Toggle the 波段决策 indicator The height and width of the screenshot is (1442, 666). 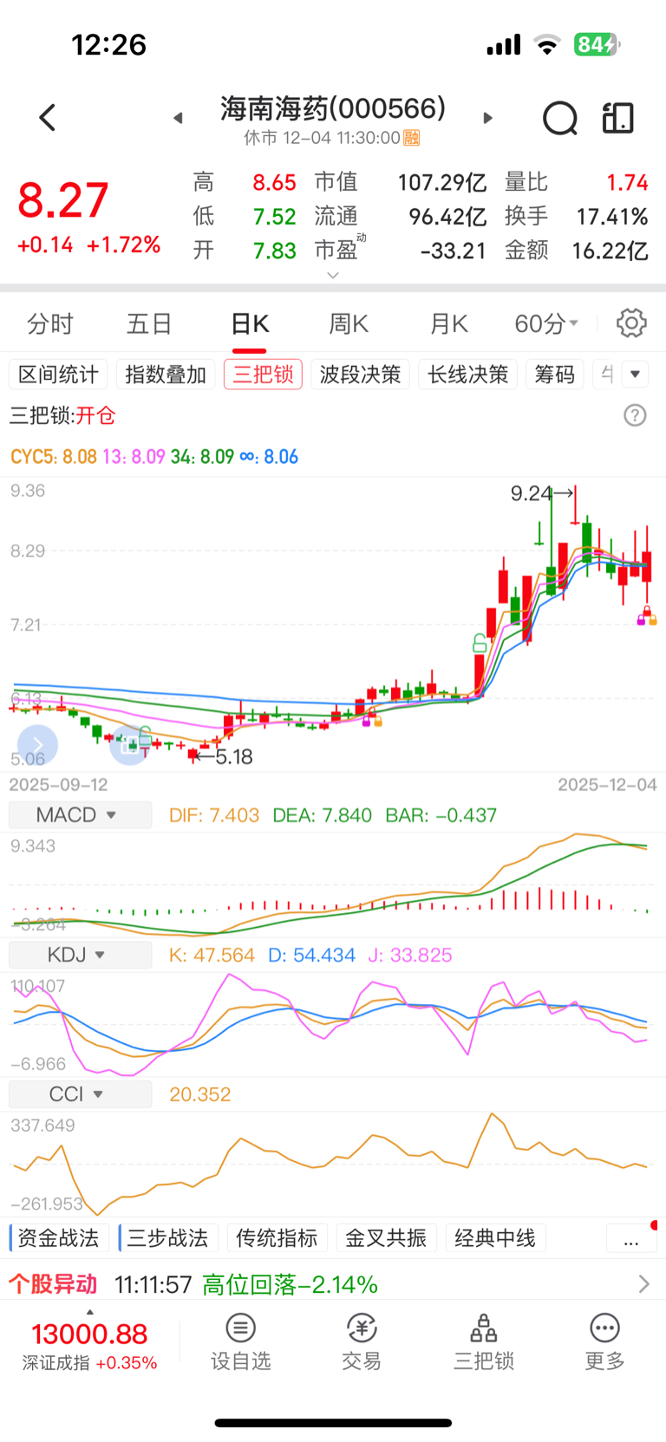[x=360, y=375]
